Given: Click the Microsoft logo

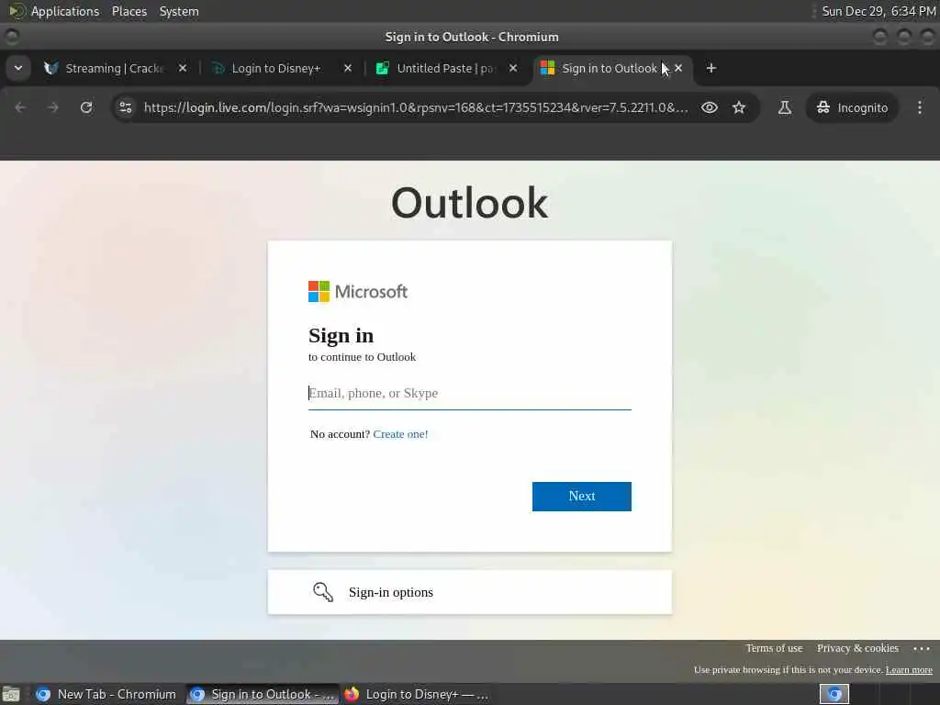Looking at the screenshot, I should coord(358,291).
